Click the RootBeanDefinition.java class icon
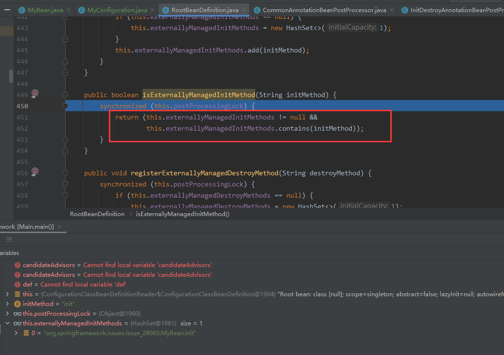The image size is (504, 355). (x=166, y=10)
